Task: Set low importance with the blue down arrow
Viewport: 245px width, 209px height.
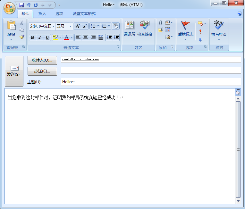Action: click(x=200, y=40)
